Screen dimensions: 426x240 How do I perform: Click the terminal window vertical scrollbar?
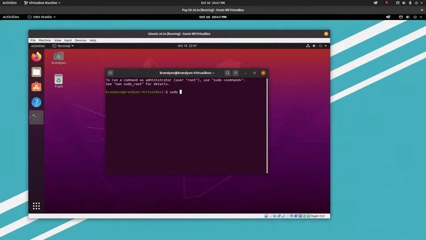coord(267,126)
